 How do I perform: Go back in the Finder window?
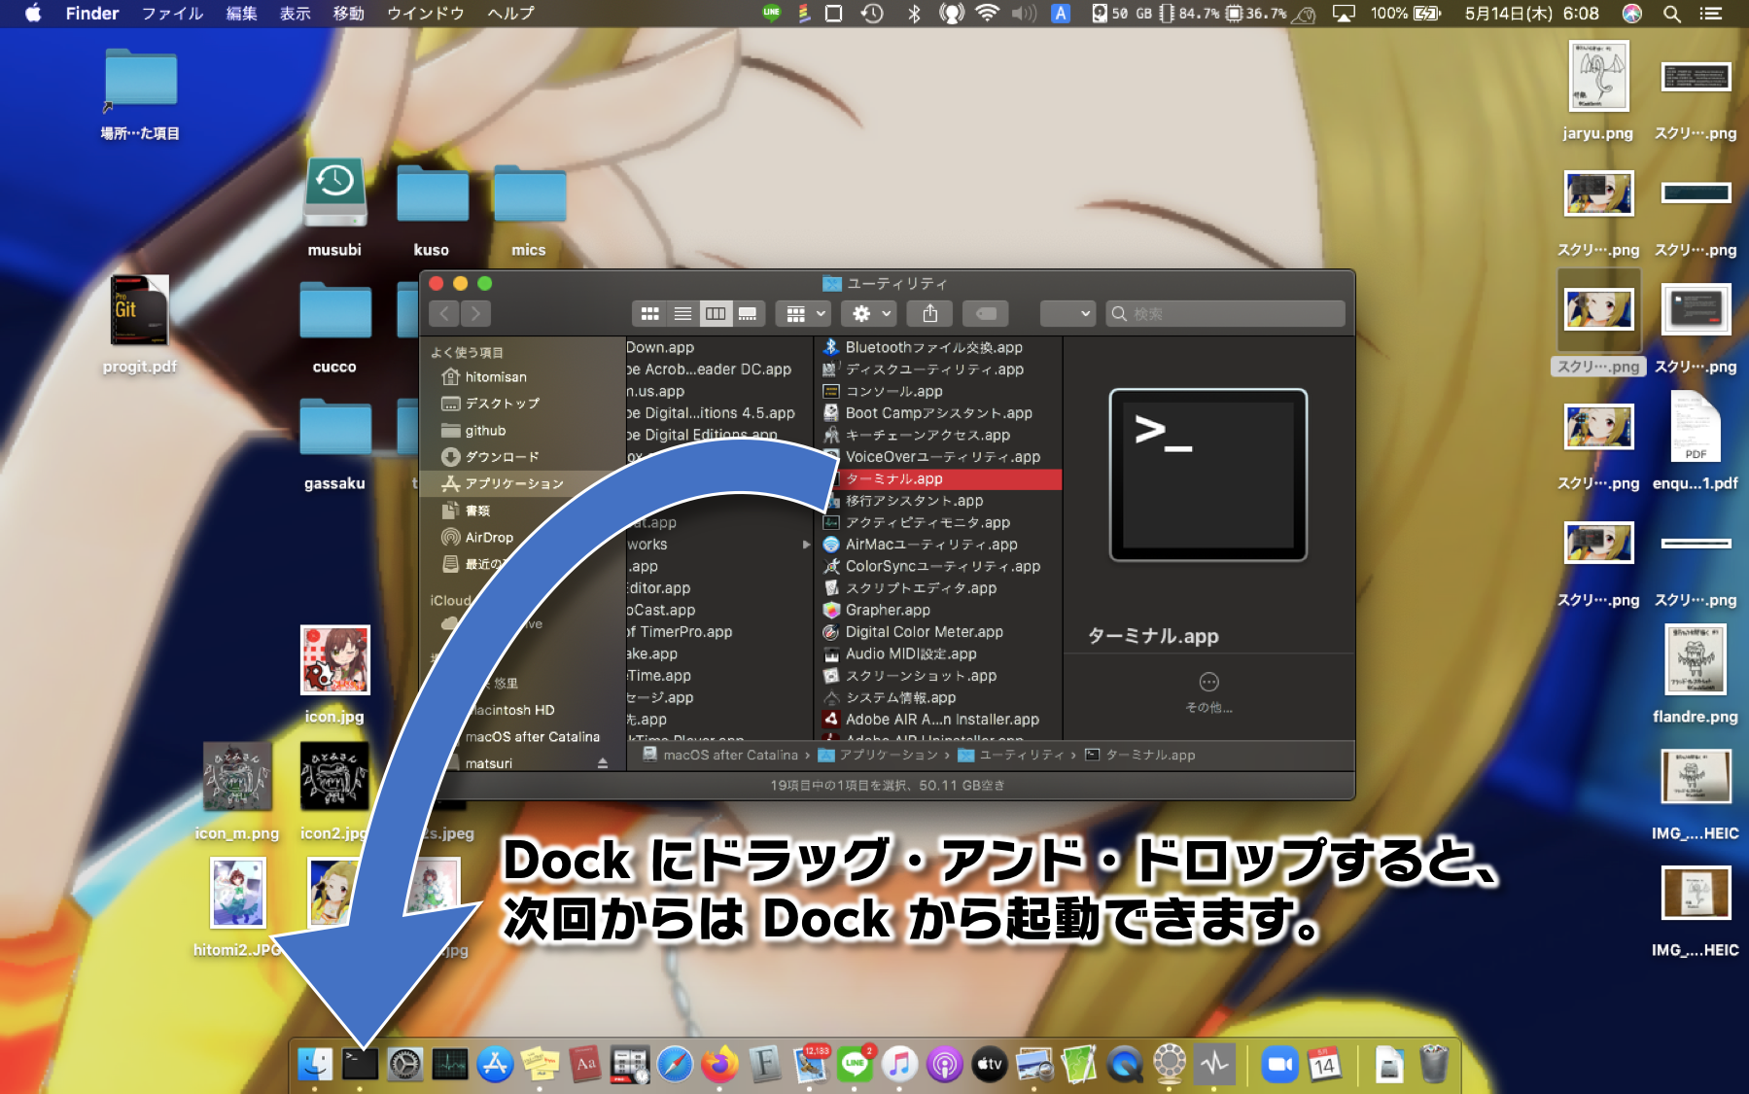click(x=444, y=313)
